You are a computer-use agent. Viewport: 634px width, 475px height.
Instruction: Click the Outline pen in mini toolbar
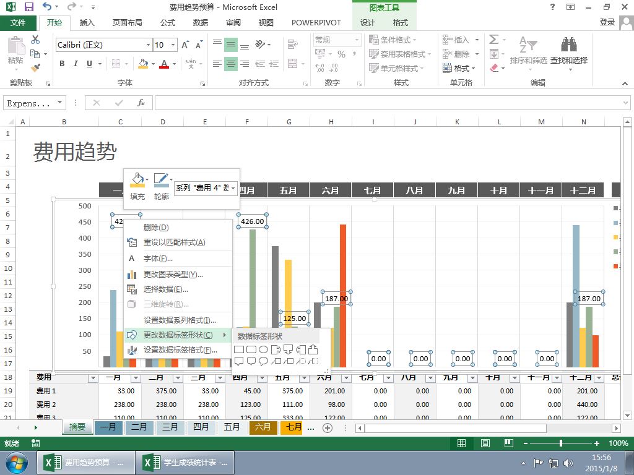tap(162, 181)
